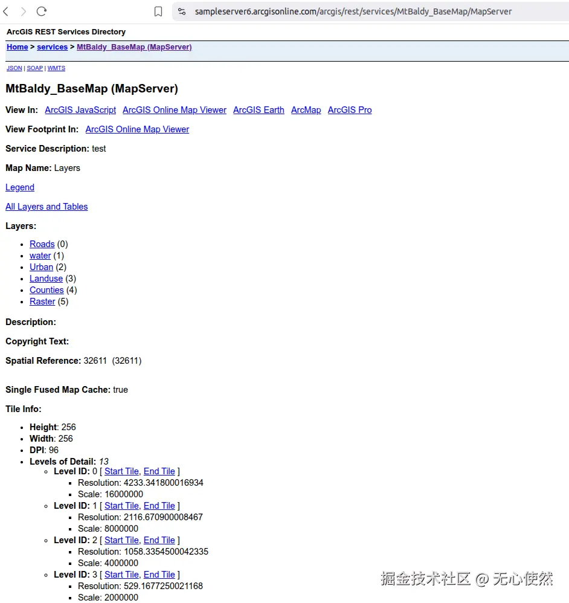This screenshot has height=603, width=569.
Task: Click Scale: 16000000 text
Action: pyautogui.click(x=111, y=494)
